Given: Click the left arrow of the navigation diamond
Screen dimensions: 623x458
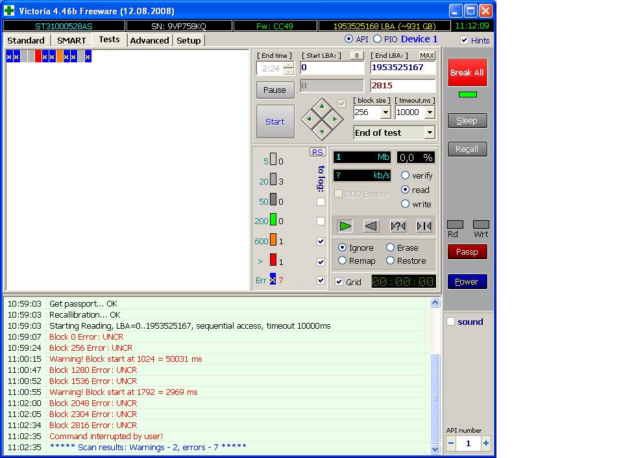Looking at the screenshot, I should coord(309,118).
